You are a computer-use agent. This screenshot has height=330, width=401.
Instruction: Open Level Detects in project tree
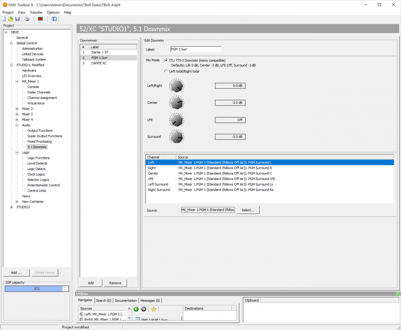pos(37,164)
